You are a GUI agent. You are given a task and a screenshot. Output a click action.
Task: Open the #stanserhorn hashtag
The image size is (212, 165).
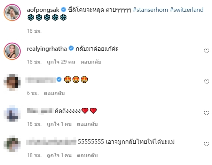pyautogui.click(x=150, y=10)
